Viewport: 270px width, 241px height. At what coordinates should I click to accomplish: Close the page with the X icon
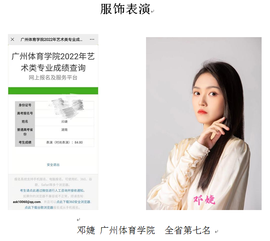(x=12, y=39)
